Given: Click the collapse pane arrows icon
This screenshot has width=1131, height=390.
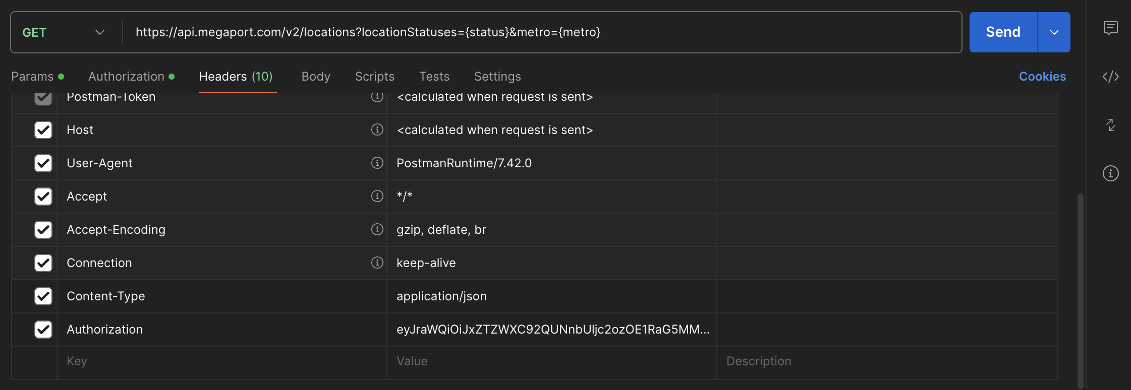Looking at the screenshot, I should pyautogui.click(x=1110, y=125).
